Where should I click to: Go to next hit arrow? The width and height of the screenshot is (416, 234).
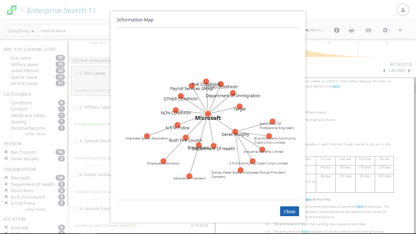(409, 71)
